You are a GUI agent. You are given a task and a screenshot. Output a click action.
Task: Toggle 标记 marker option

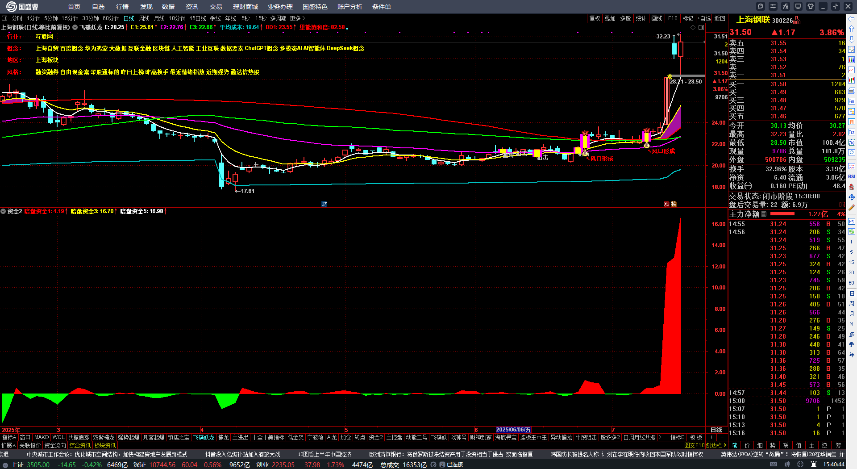pyautogui.click(x=688, y=18)
